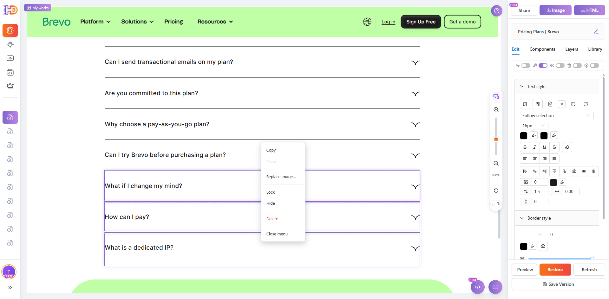Apply italic text formatting
The image size is (609, 299).
(x=535, y=147)
